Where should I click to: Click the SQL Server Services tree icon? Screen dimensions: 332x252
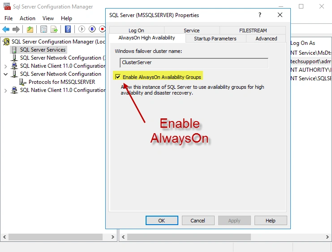pos(14,50)
